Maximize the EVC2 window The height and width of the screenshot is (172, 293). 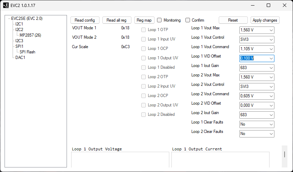tap(268, 5)
